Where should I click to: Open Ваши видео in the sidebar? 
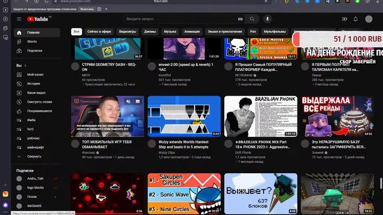pyautogui.click(x=37, y=93)
